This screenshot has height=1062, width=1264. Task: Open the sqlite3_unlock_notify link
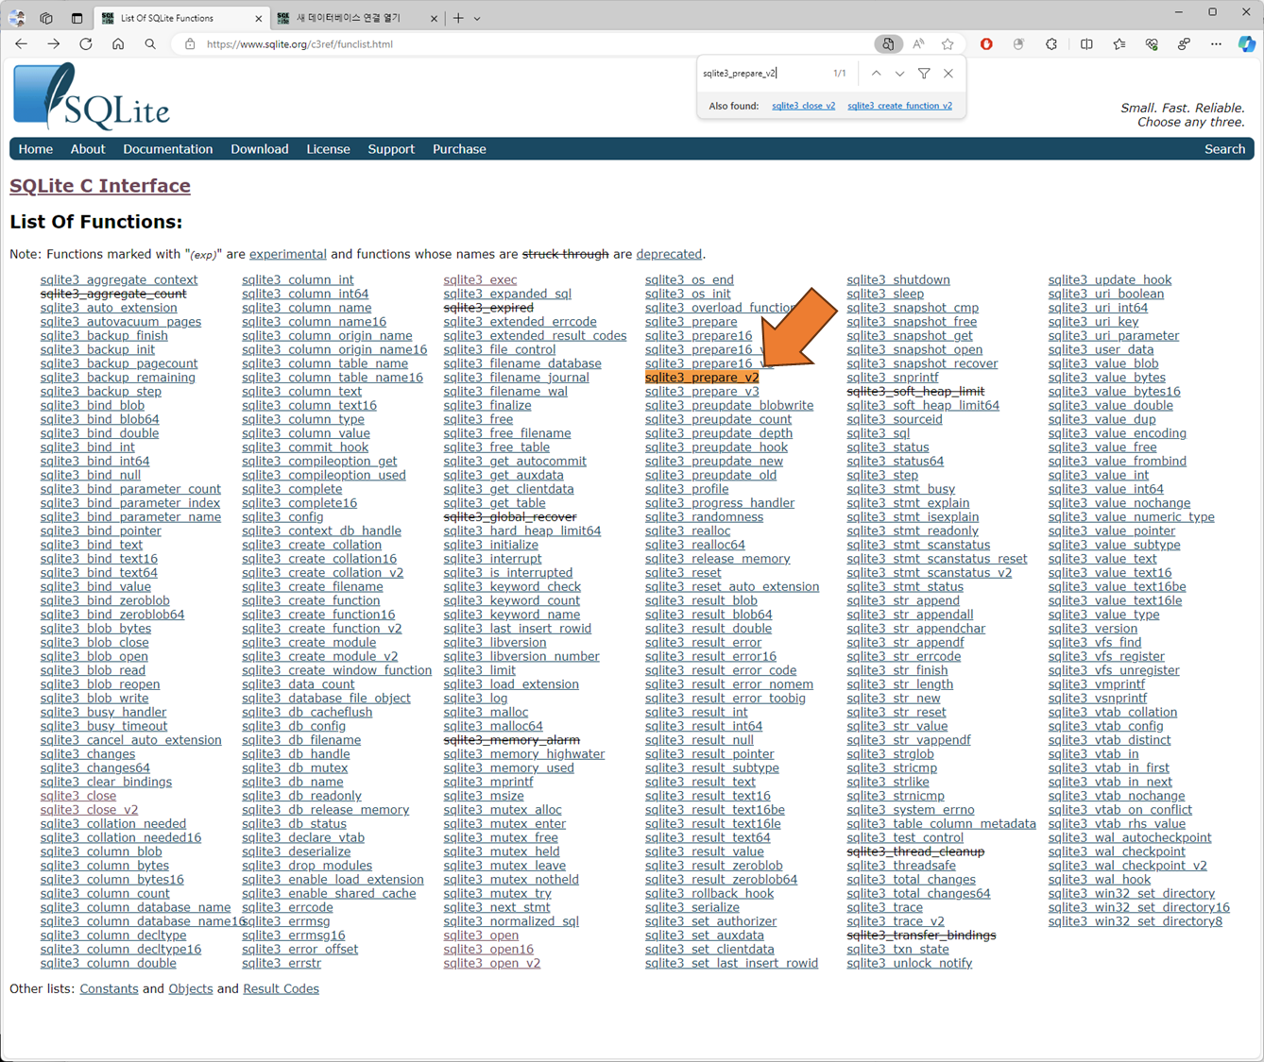910,964
